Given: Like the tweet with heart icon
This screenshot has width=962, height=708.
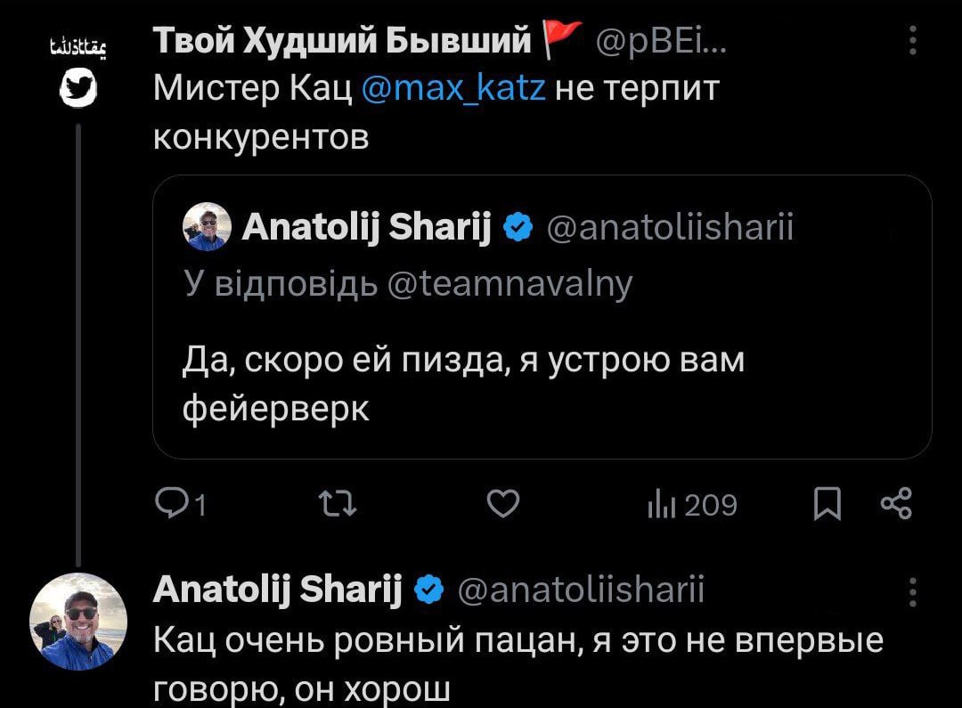Looking at the screenshot, I should (x=503, y=505).
